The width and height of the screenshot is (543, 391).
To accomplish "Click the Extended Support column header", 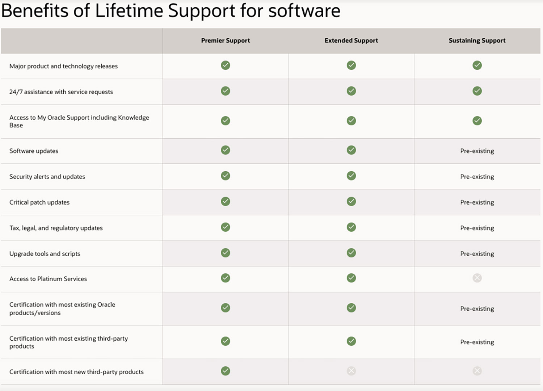I will (351, 41).
